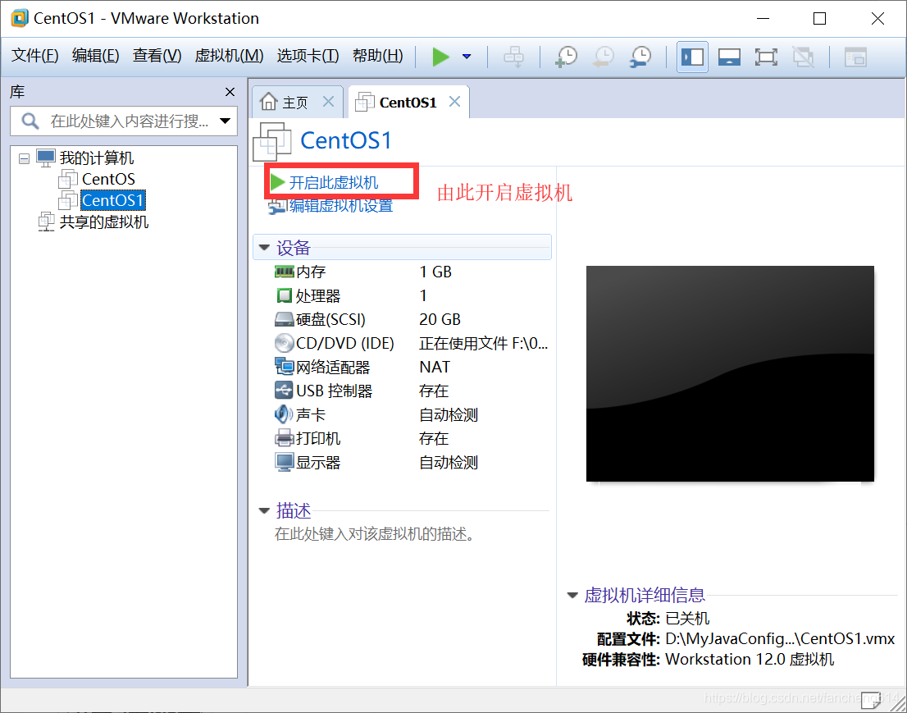This screenshot has width=907, height=713.
Task: Open the 帮助(H) menu
Action: click(x=378, y=56)
